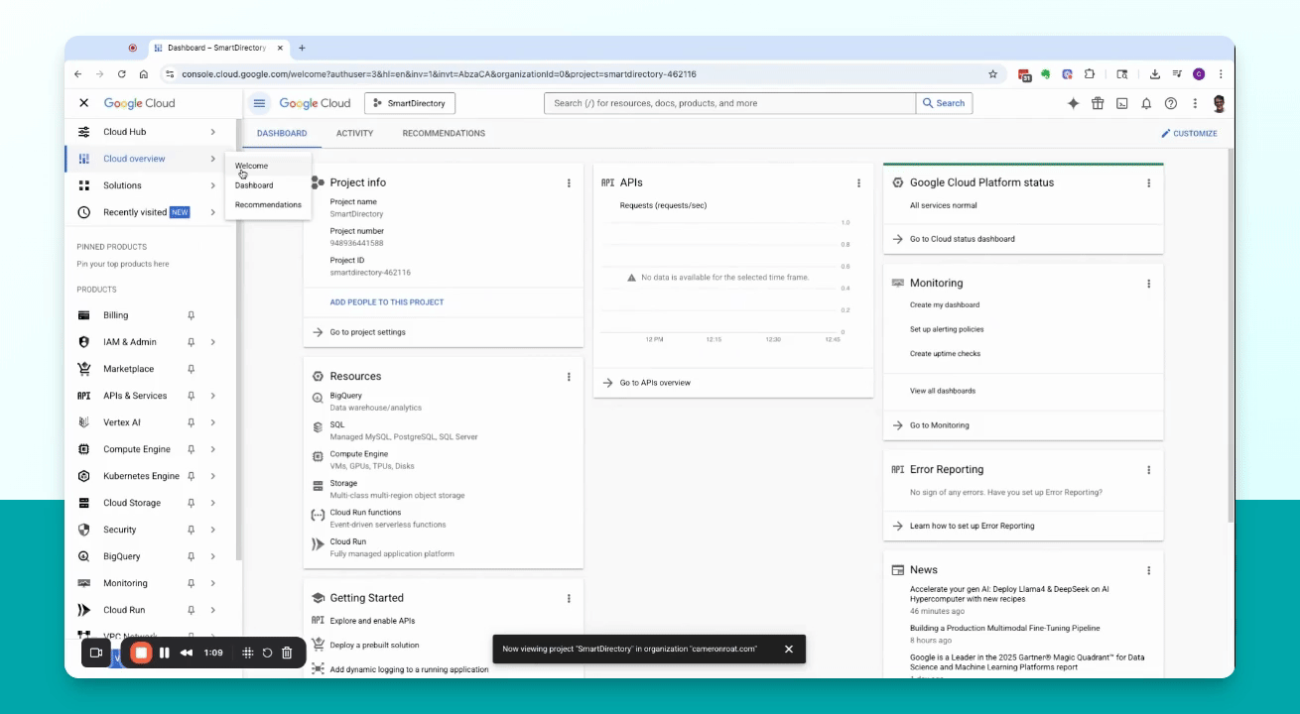Screen dimensions: 1300x714
Task: Open Chrome downloads icon
Action: coord(1155,74)
